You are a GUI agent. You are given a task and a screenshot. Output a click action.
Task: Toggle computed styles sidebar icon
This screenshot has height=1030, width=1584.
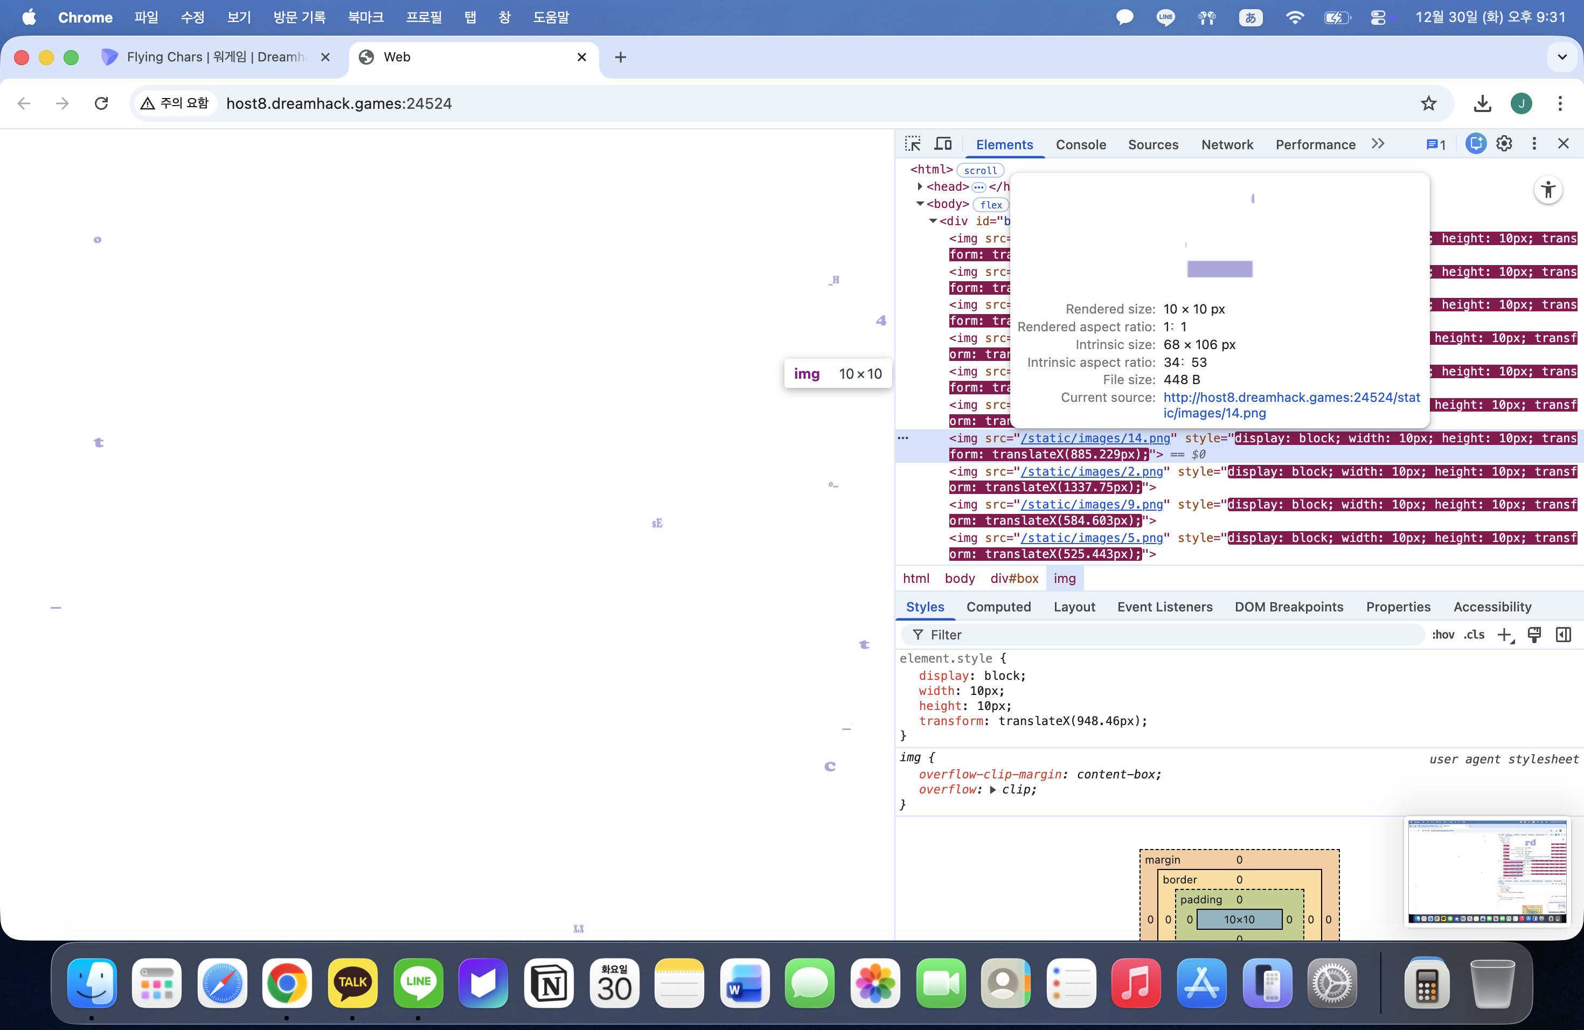pos(1564,635)
